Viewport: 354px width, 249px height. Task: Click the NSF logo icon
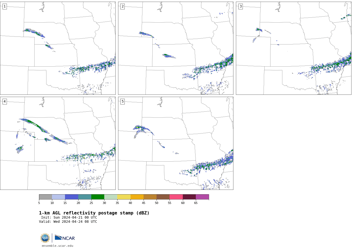coord(45,238)
